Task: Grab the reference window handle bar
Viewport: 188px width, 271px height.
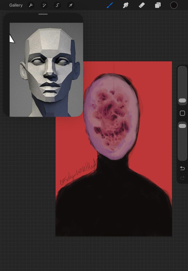Action: (x=43, y=14)
